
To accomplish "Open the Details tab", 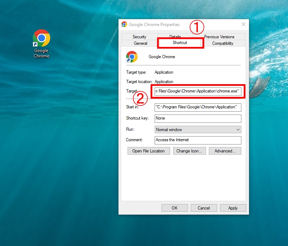I will (x=175, y=36).
